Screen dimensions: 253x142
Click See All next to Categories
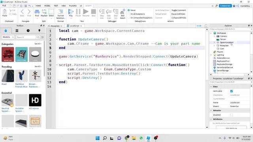(x=38, y=44)
